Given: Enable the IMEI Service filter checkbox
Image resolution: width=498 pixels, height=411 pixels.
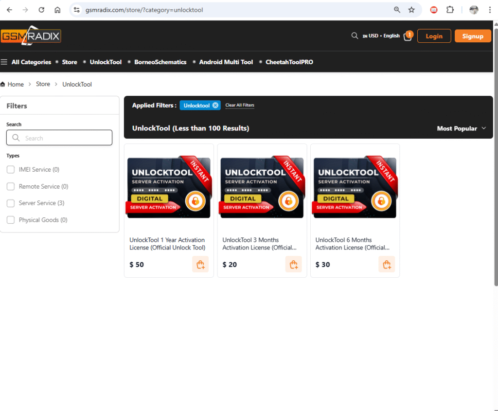Looking at the screenshot, I should pos(11,170).
